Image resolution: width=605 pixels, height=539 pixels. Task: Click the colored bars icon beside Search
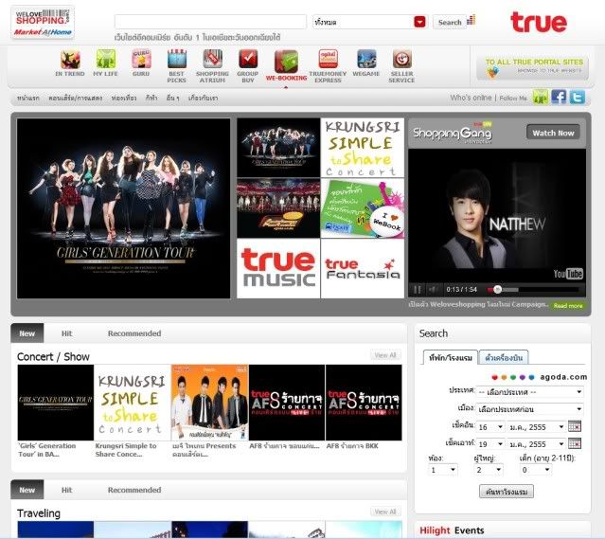[472, 20]
